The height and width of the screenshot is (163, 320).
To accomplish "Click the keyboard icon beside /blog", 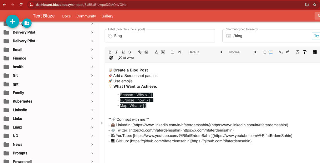I will (x=229, y=36).
